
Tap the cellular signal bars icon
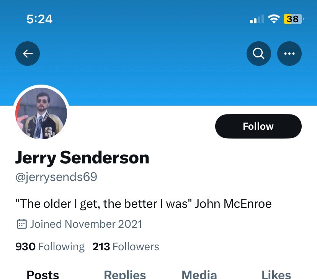[x=257, y=19]
